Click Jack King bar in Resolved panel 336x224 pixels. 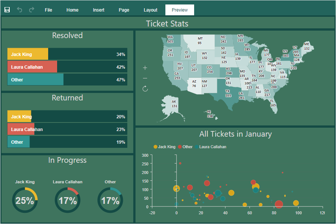[67, 54]
